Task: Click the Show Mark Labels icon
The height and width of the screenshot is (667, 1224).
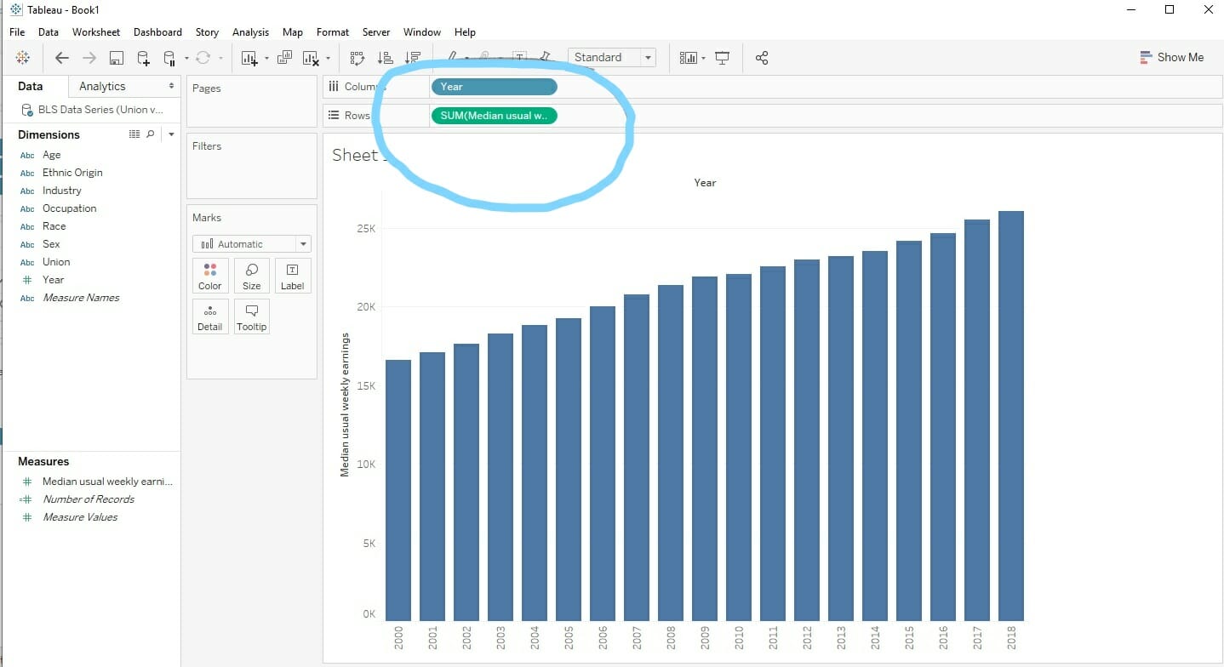Action: 520,57
